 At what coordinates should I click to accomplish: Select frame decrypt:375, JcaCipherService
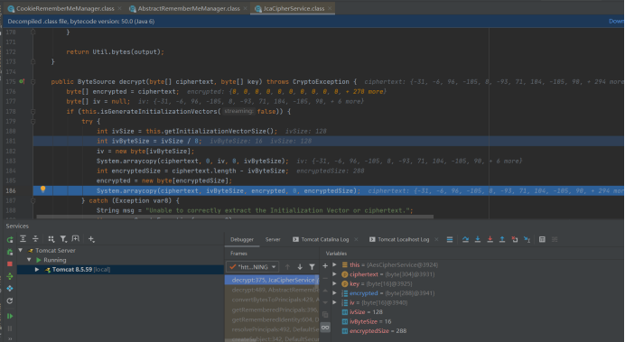click(x=272, y=280)
